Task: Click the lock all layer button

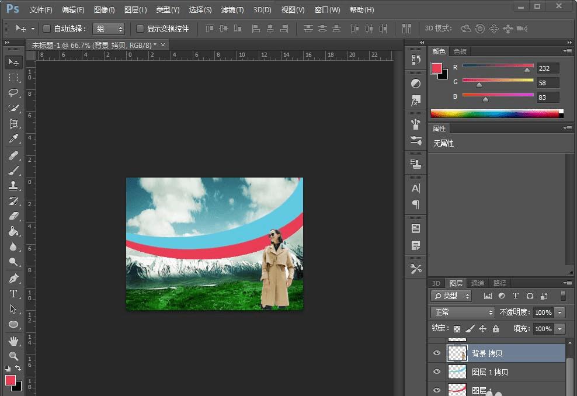Action: 496,329
